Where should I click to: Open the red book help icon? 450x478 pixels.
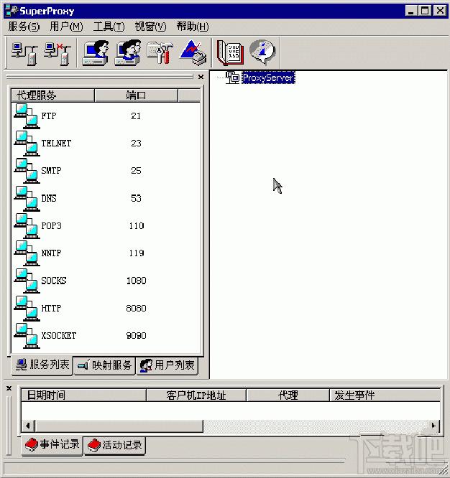[x=230, y=53]
